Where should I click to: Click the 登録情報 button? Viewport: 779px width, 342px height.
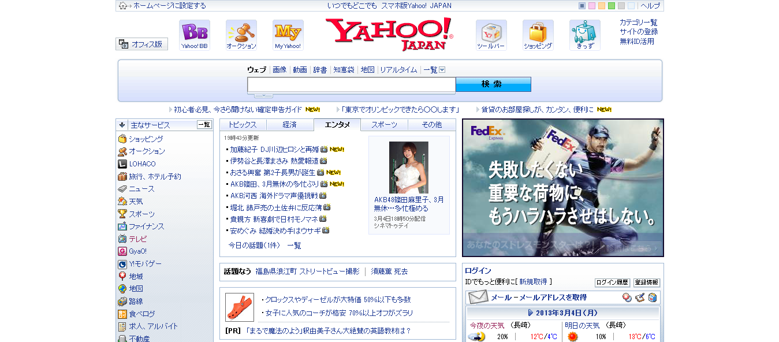[646, 282]
